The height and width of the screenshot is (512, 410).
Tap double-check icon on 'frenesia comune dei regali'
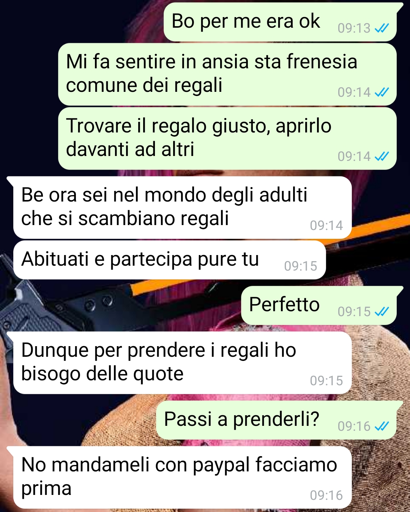(x=382, y=92)
